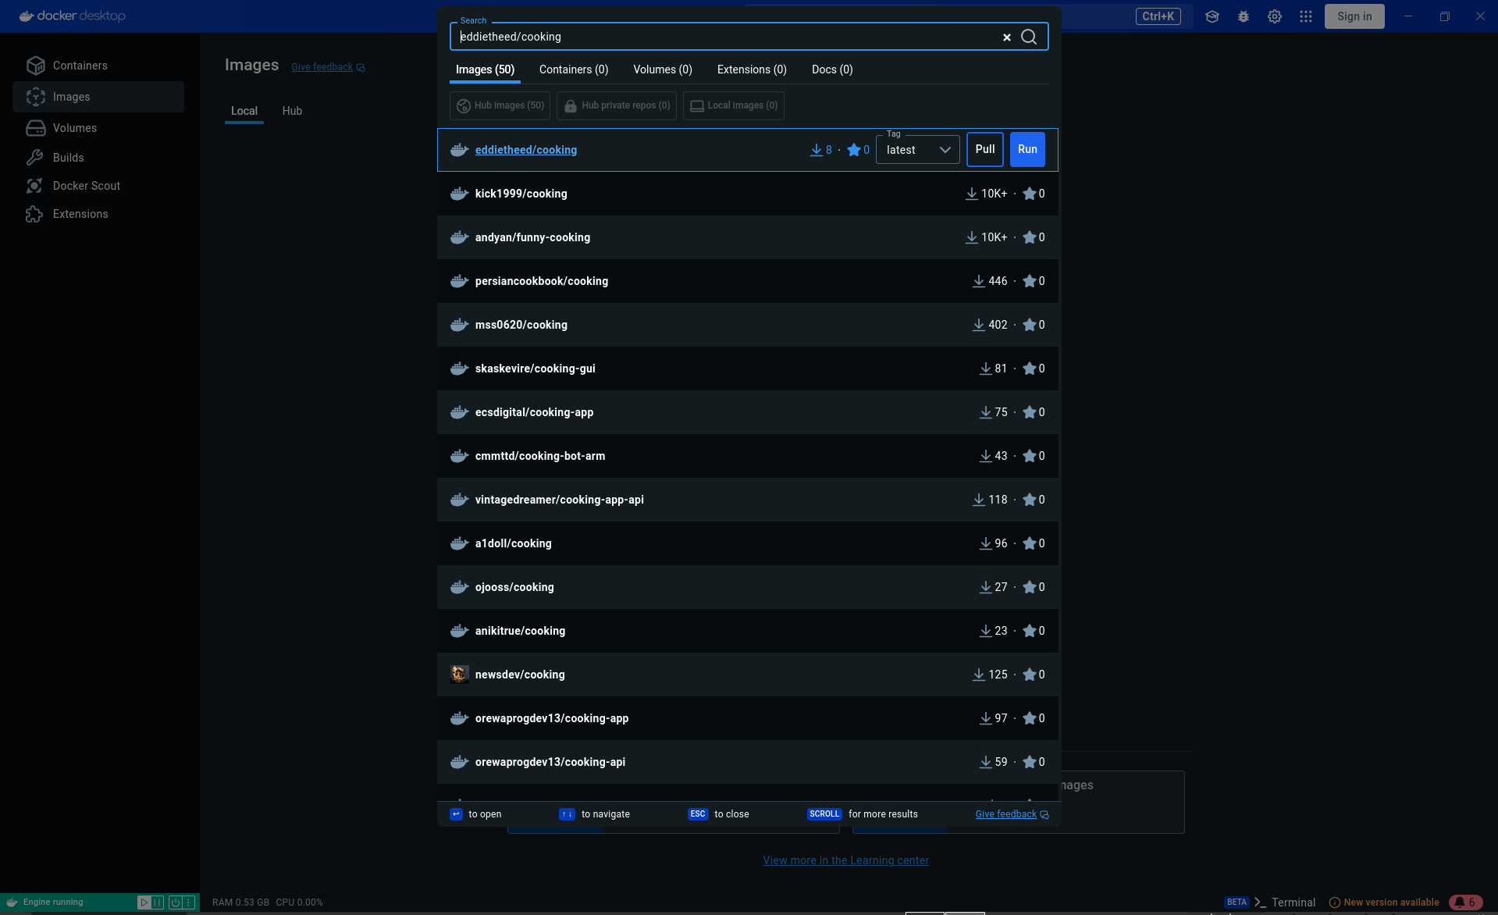1498x915 pixels.
Task: Open Settings gear icon
Action: coord(1275,16)
